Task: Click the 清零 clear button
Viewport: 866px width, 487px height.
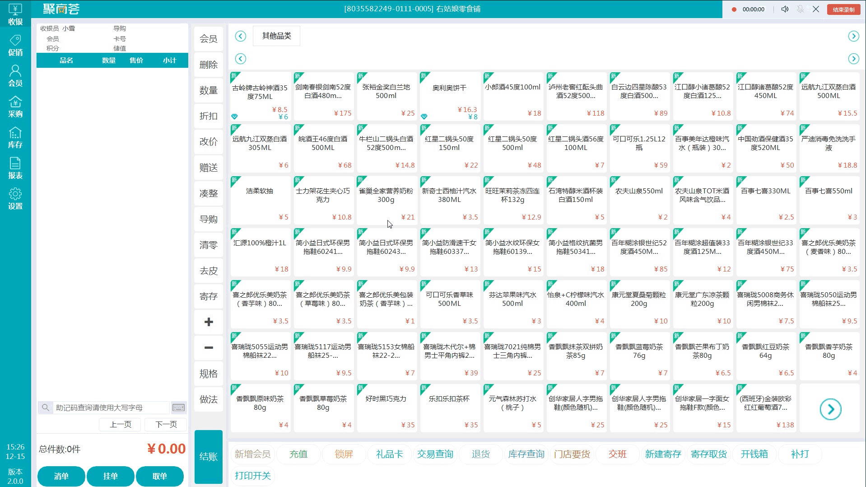Action: click(209, 245)
